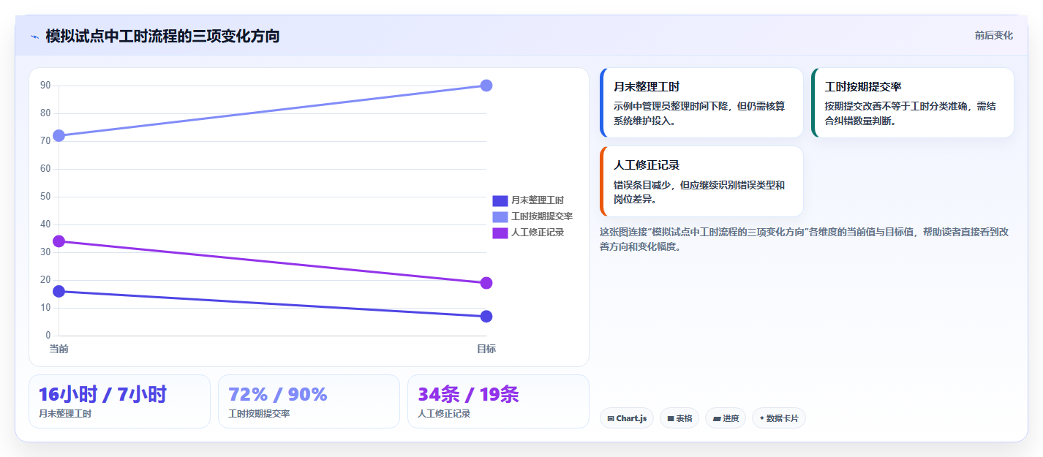
Task: Click text 示例中管理员整理时间下降
Action: (671, 106)
